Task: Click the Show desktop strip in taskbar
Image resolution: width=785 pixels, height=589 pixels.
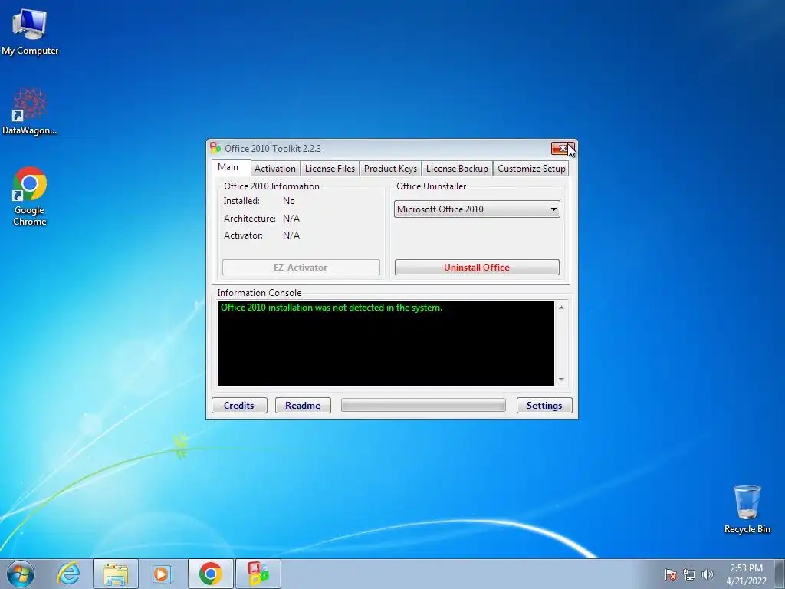Action: click(x=781, y=574)
